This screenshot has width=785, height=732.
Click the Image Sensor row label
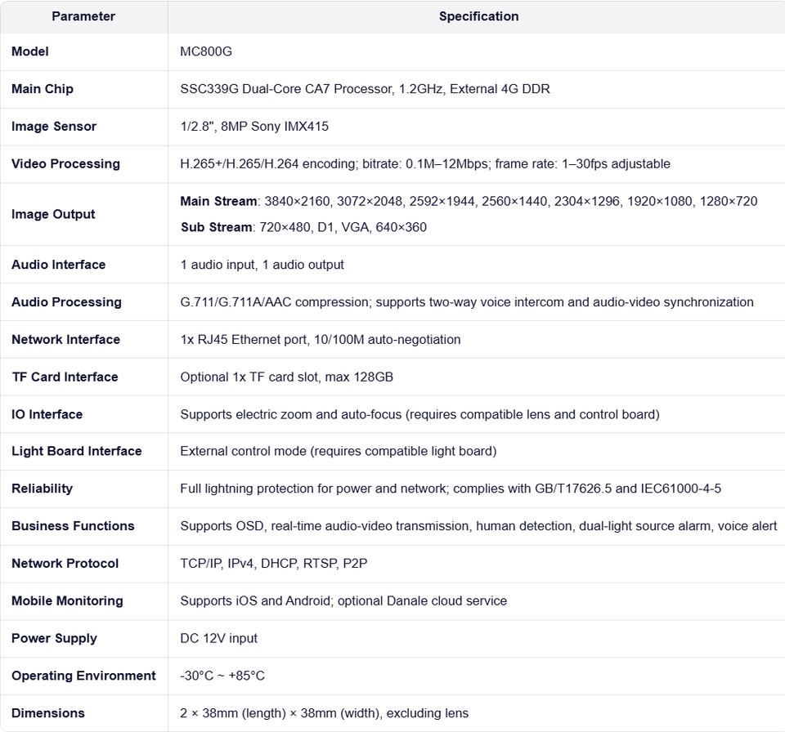(54, 127)
